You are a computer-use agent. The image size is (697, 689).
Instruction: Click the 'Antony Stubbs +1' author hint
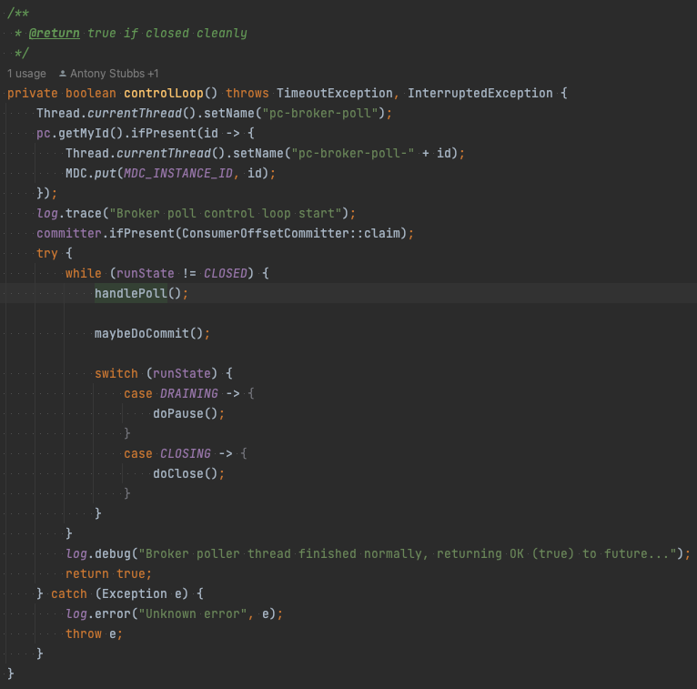tap(115, 74)
